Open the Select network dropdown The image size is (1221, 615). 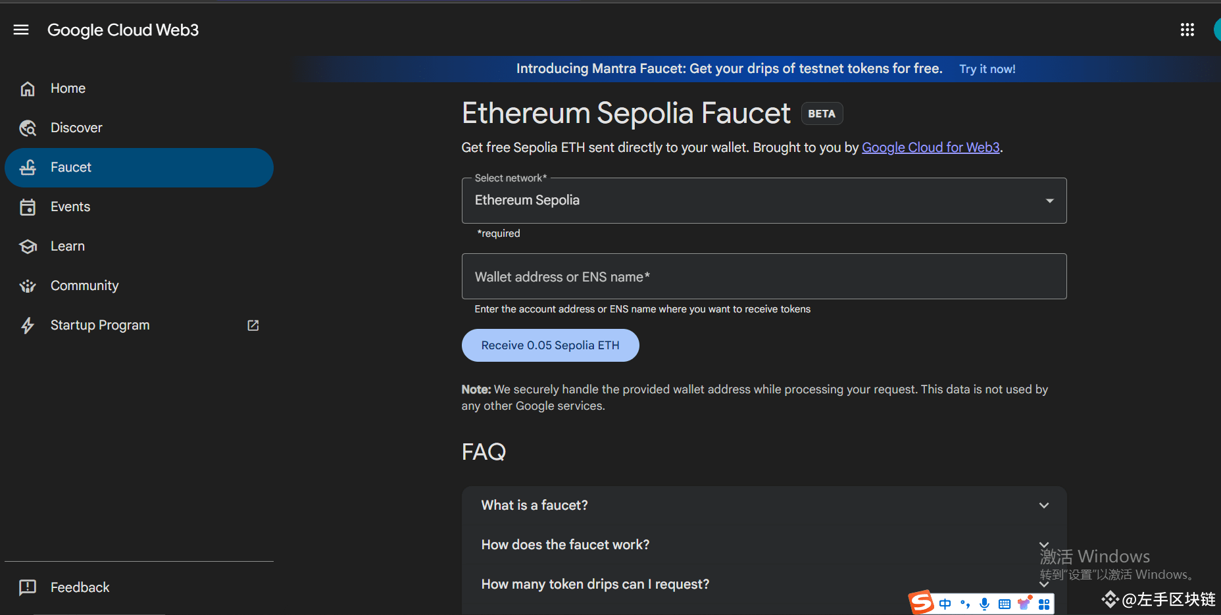pyautogui.click(x=763, y=201)
